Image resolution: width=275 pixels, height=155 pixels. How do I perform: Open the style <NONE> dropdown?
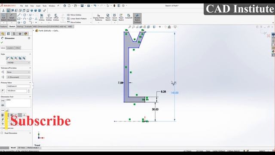[18, 62]
